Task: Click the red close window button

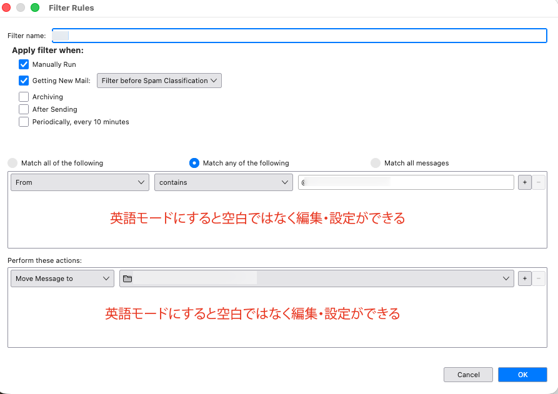Action: coord(7,7)
